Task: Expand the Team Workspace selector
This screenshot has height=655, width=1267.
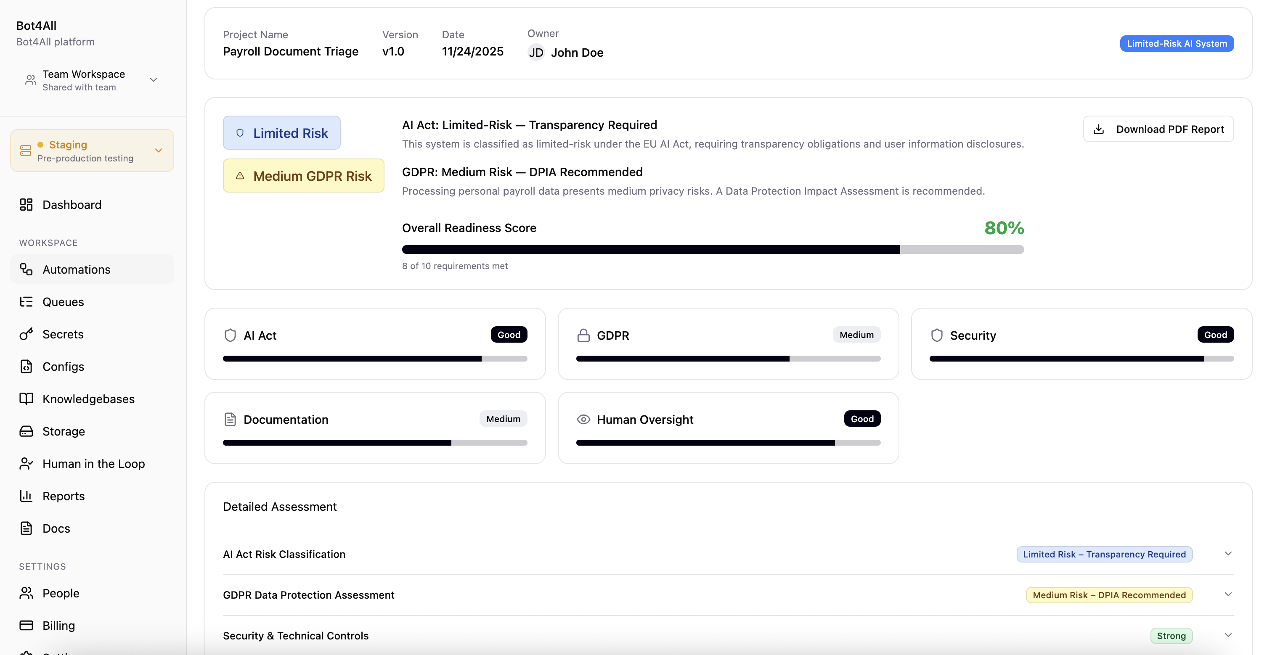Action: tap(153, 79)
